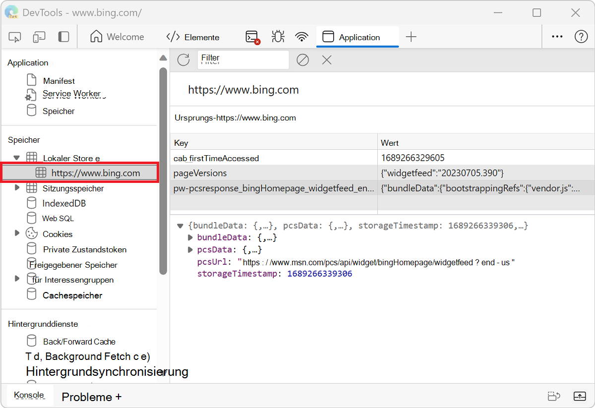Refresh the local storage table
This screenshot has height=408, width=595.
click(183, 60)
